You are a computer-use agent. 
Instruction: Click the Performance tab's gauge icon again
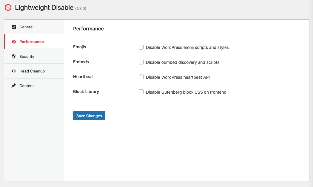pyautogui.click(x=14, y=41)
